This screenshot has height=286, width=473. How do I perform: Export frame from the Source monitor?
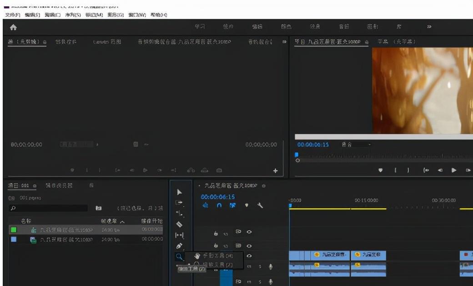click(x=219, y=170)
